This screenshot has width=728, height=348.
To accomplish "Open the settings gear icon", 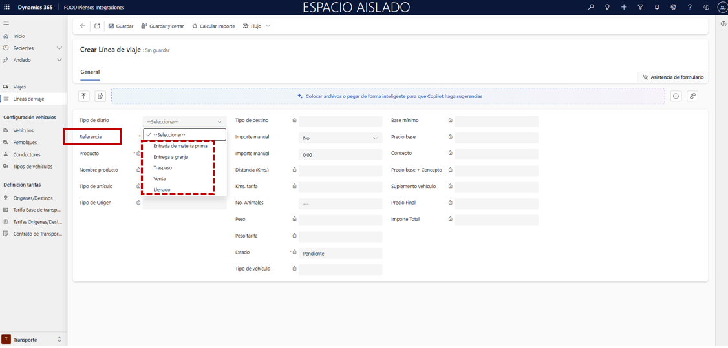I will click(673, 7).
